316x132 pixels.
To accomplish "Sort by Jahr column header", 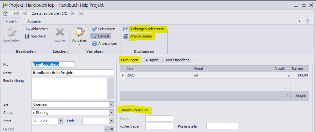I will (x=159, y=69).
